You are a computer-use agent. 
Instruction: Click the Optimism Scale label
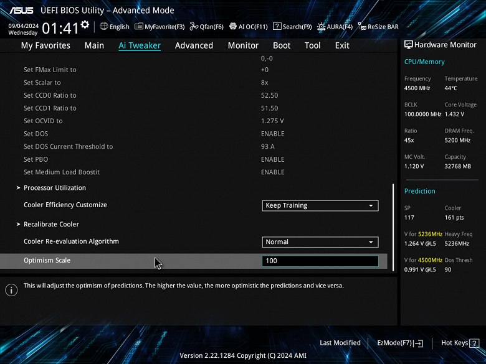click(47, 260)
